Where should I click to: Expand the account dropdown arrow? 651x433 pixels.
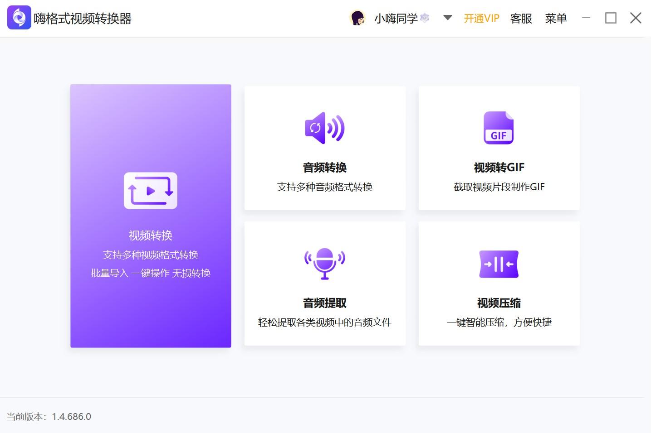point(447,18)
